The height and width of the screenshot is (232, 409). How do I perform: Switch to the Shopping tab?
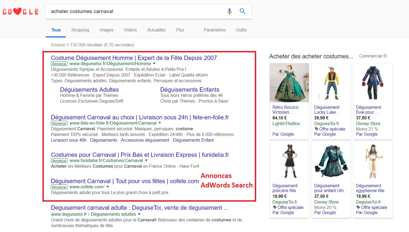point(80,30)
